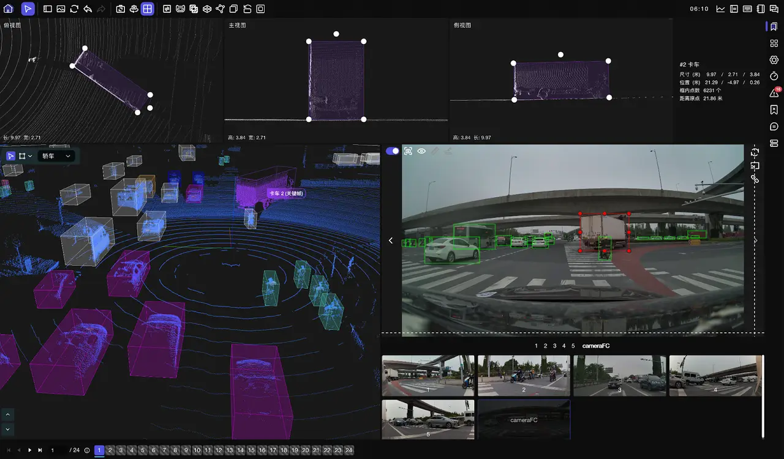784x459 pixels.
Task: Open the sidebar list panel icon
Action: (48, 9)
